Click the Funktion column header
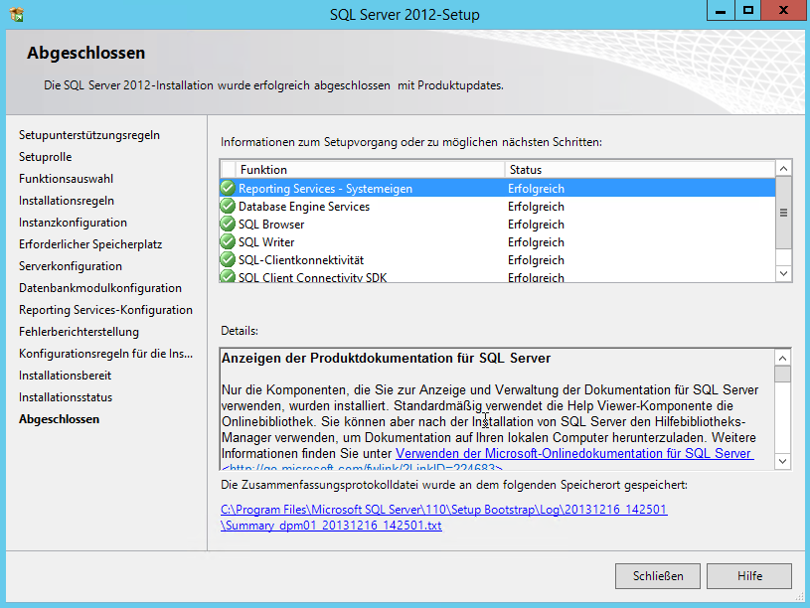 click(x=368, y=170)
